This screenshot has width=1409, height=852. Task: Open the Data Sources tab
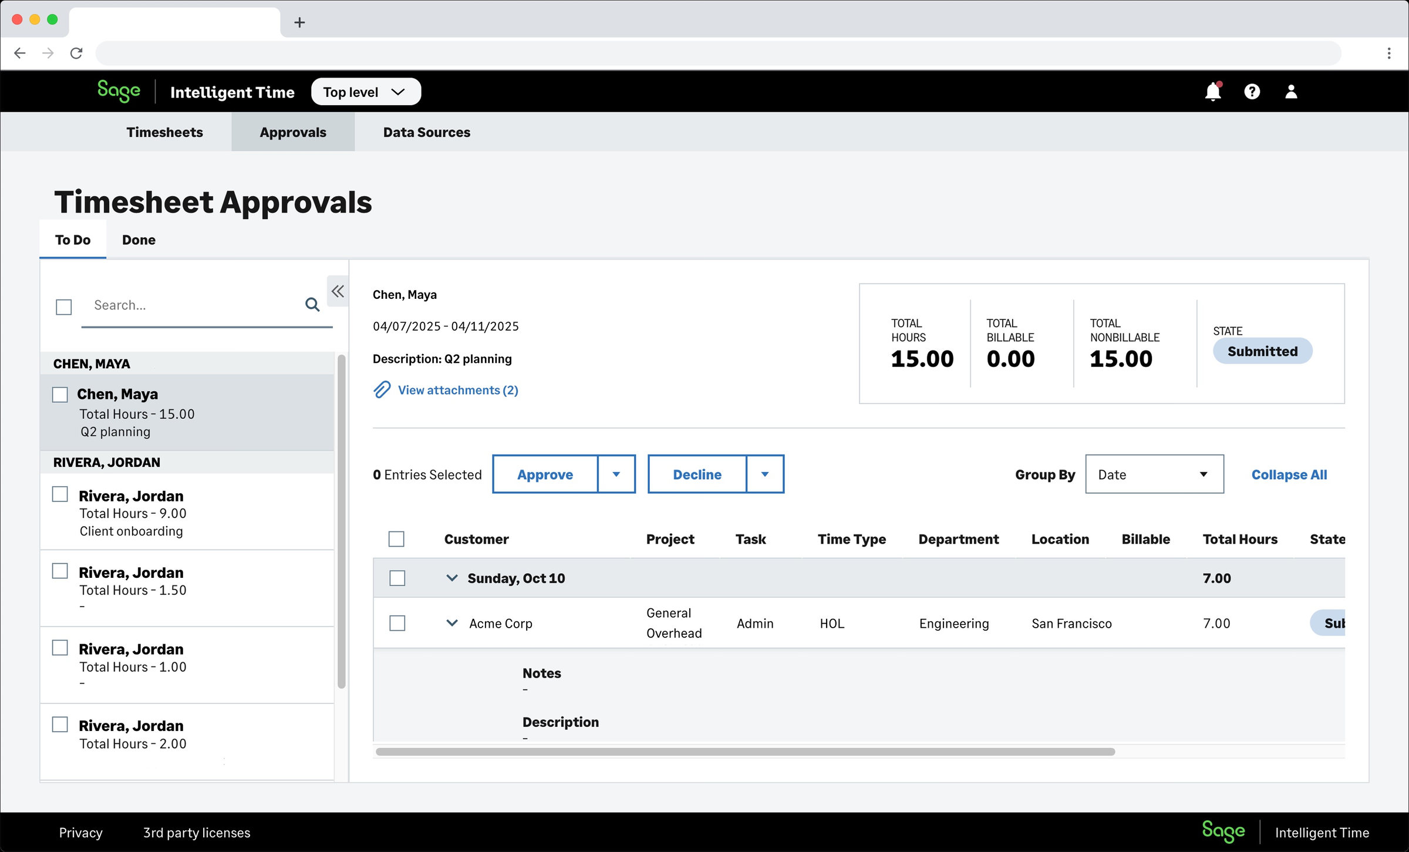(427, 132)
